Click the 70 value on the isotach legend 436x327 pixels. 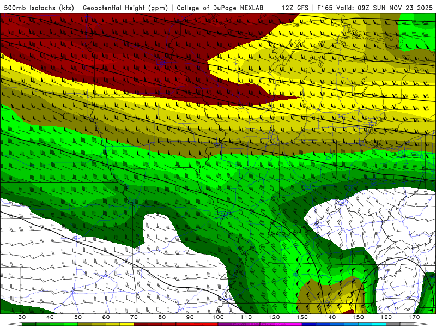tap(134, 317)
